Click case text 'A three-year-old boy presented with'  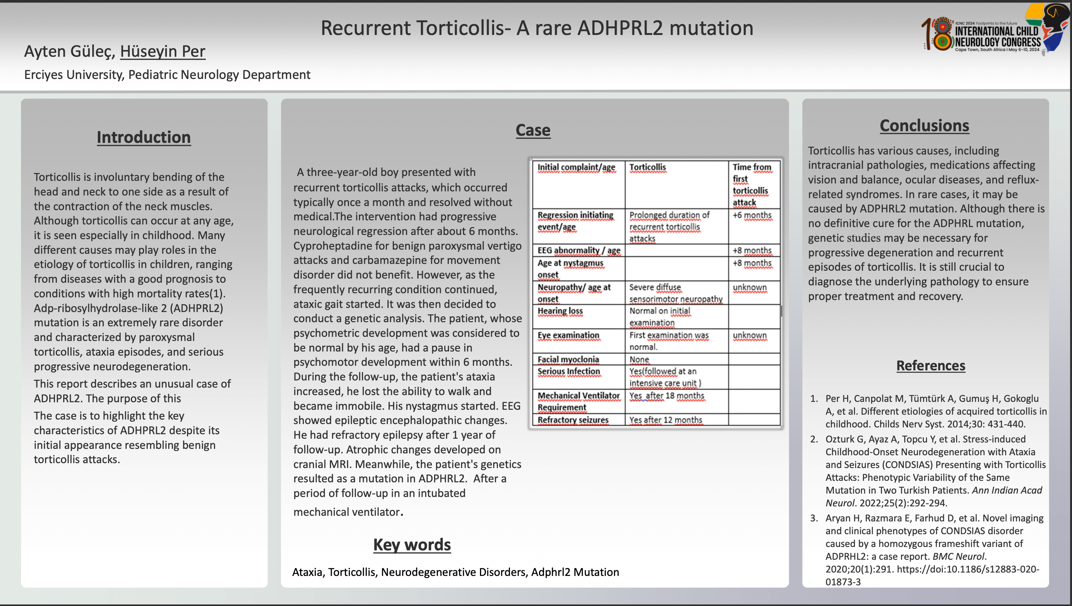[x=386, y=172]
